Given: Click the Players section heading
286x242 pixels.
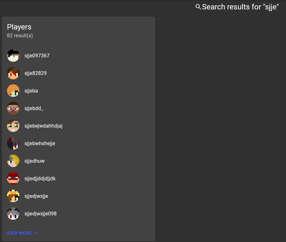Looking at the screenshot, I should (19, 27).
